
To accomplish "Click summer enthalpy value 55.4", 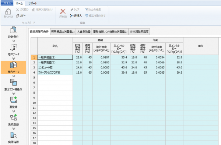I will 119,57.
